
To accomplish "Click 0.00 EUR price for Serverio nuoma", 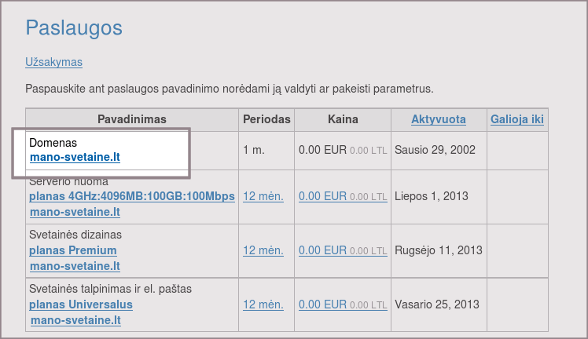I will 322,196.
